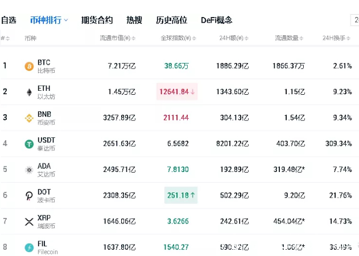Click BNB 24H volume 304.13亿
This screenshot has height=256, width=359.
coord(234,117)
